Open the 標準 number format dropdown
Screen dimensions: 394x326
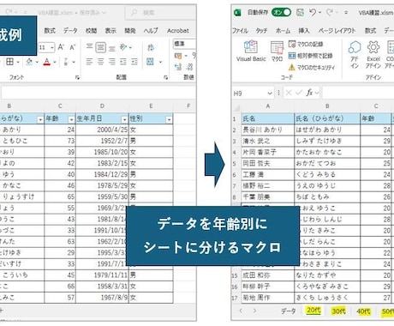[184, 44]
